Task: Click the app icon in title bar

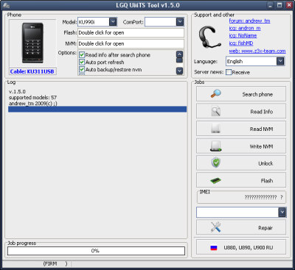Action: pyautogui.click(x=7, y=5)
